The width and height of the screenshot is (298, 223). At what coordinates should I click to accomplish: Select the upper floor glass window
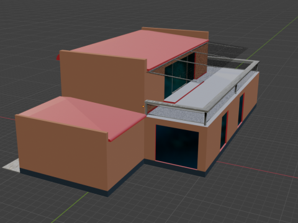179,77
